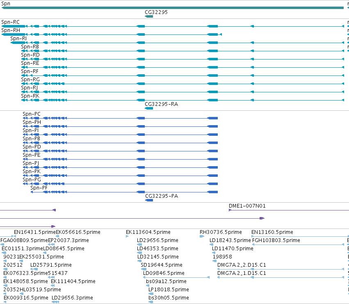Screen dimensions: 349x304
Task: Click the CG32295 gene label
Action: point(156,12)
